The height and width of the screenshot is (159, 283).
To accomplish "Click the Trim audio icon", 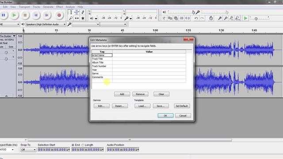I will (x=182, y=18).
